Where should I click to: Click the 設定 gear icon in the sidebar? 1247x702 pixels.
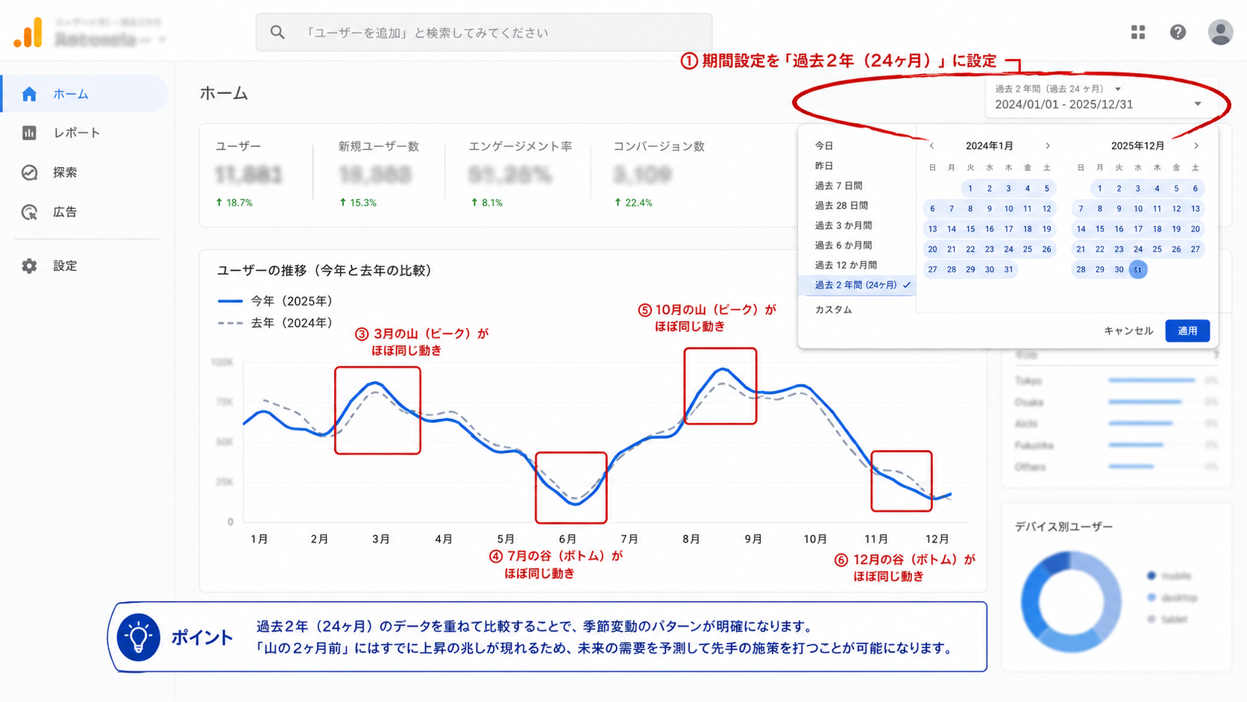29,266
